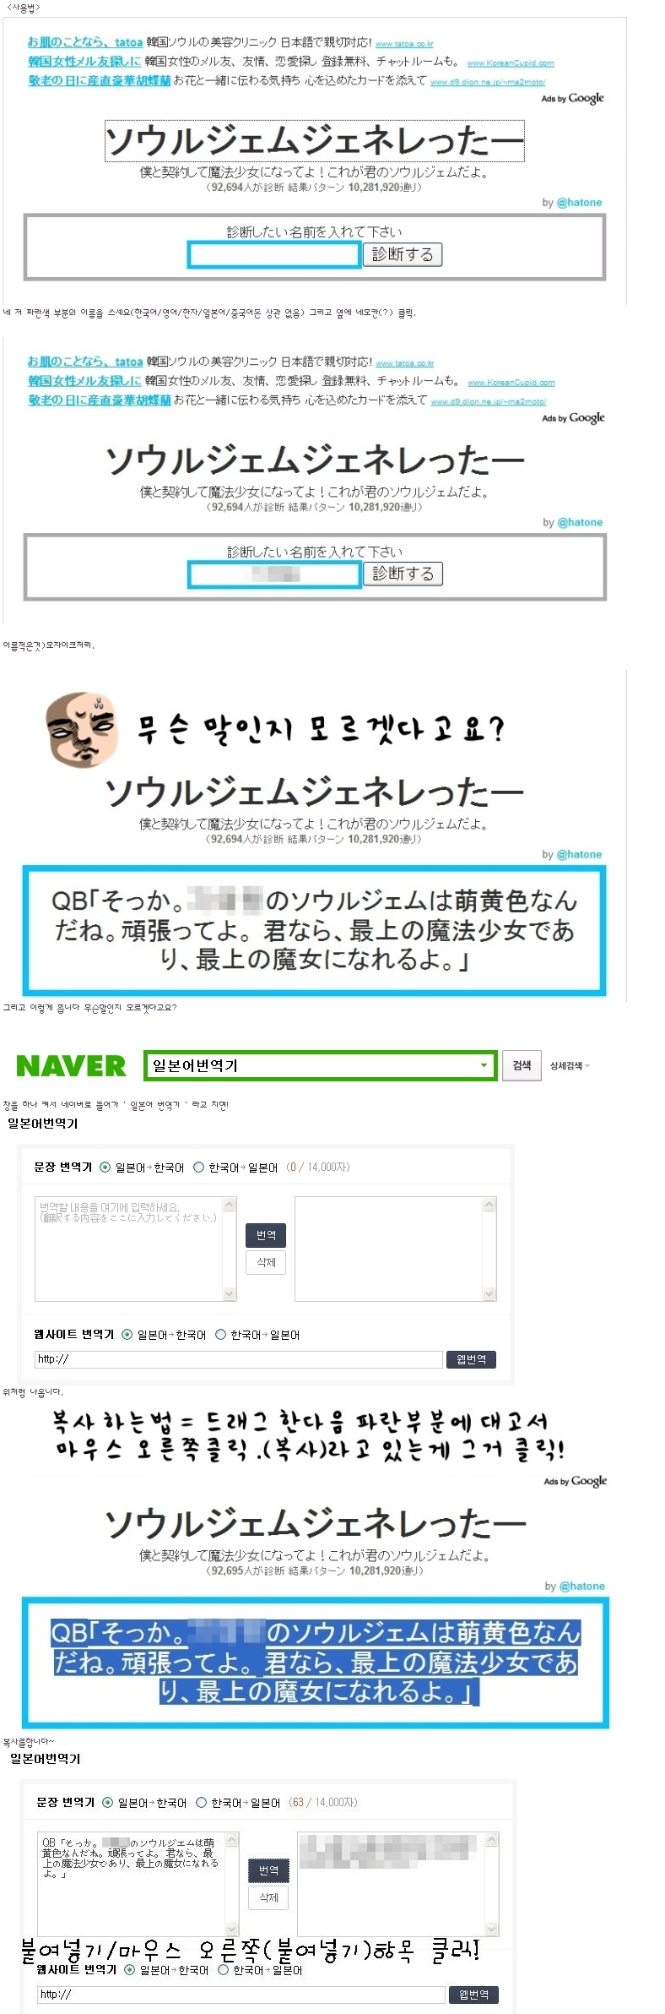This screenshot has width=665, height=2014.
Task: Open @hatone link above the blue-highlighted QB result
Action: (x=582, y=1586)
